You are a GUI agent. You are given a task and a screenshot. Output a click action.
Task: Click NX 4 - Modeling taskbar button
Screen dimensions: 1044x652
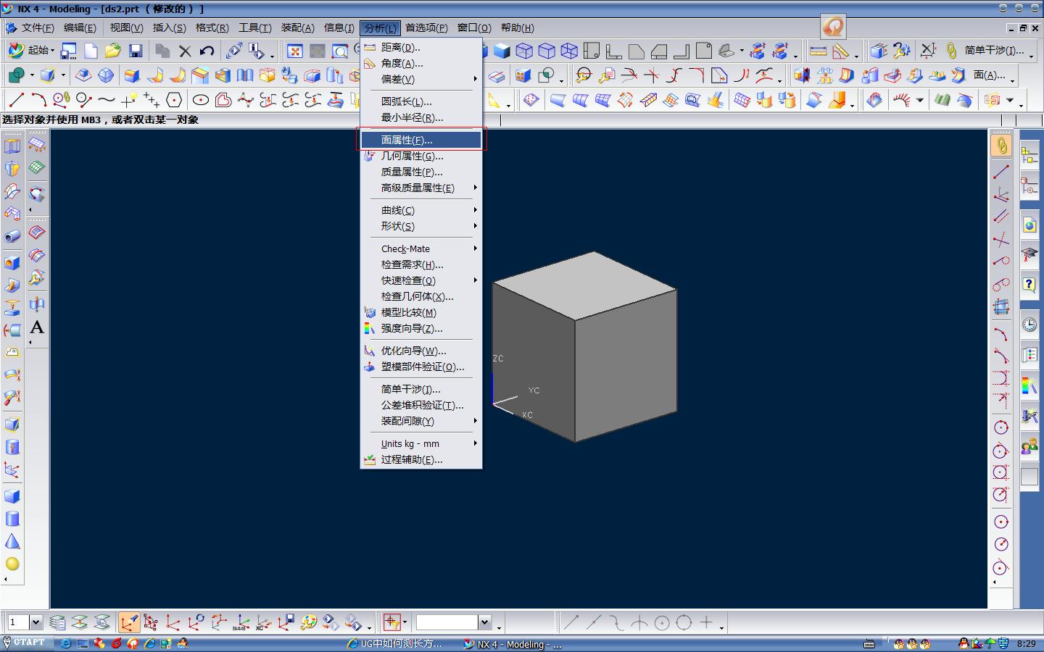point(513,643)
